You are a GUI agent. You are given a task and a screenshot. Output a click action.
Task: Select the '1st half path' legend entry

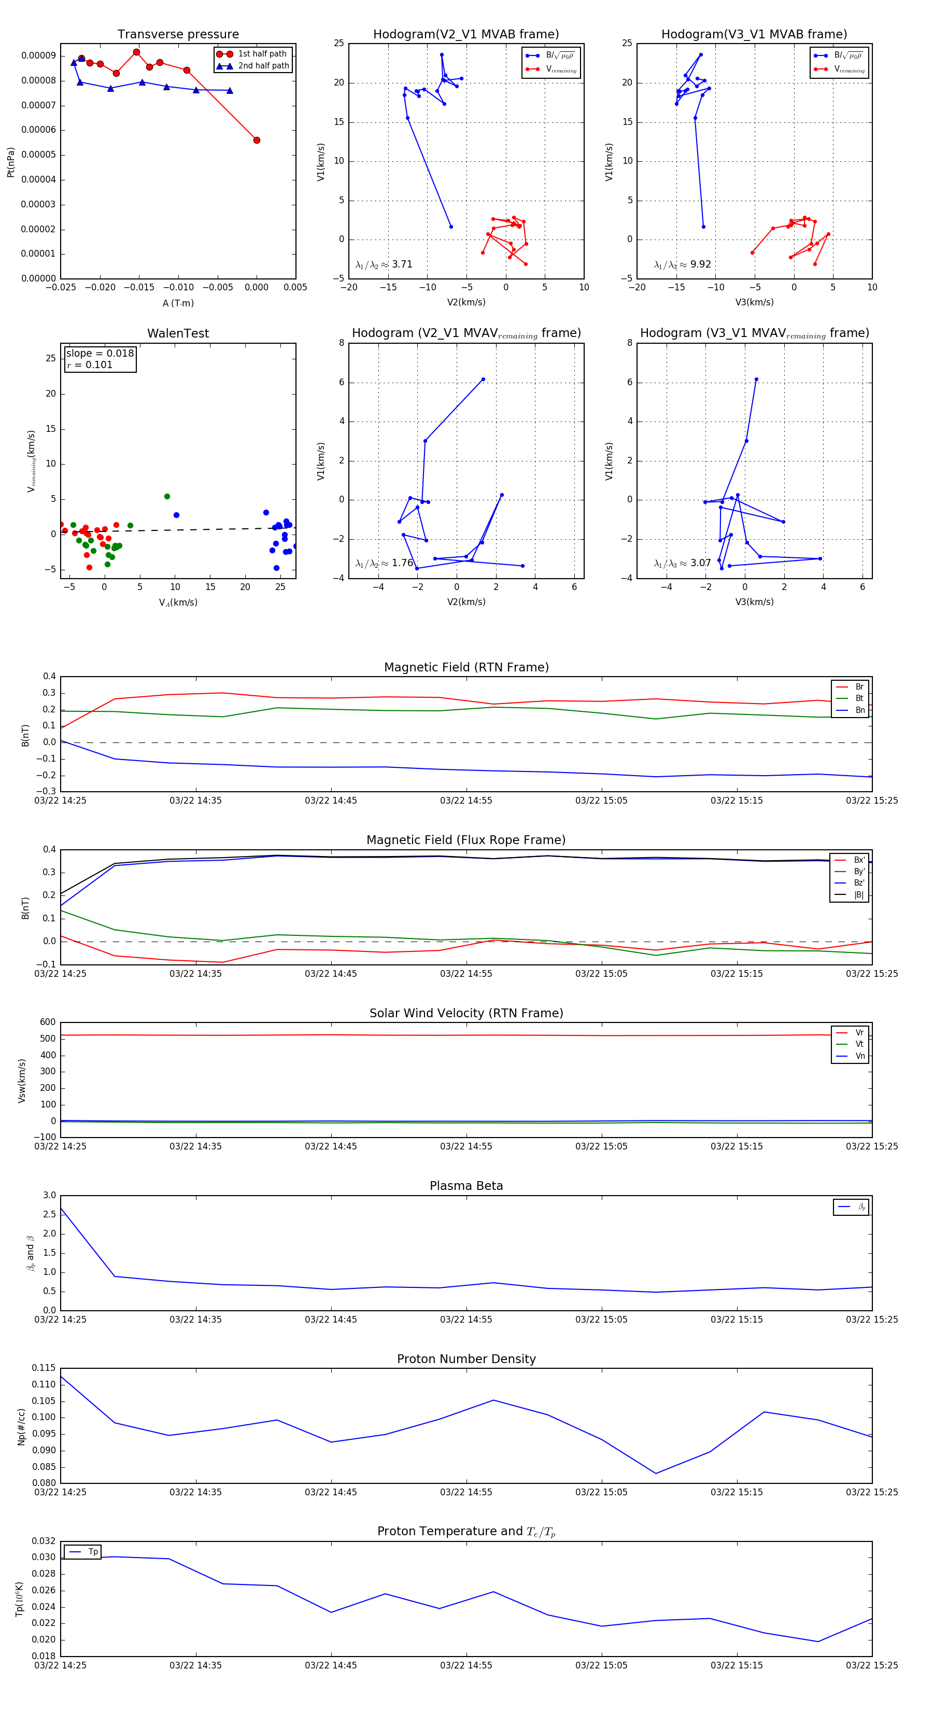pos(253,54)
